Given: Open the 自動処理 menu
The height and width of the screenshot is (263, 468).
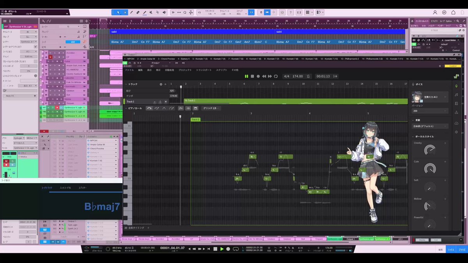Looking at the screenshot, I should [169, 70].
